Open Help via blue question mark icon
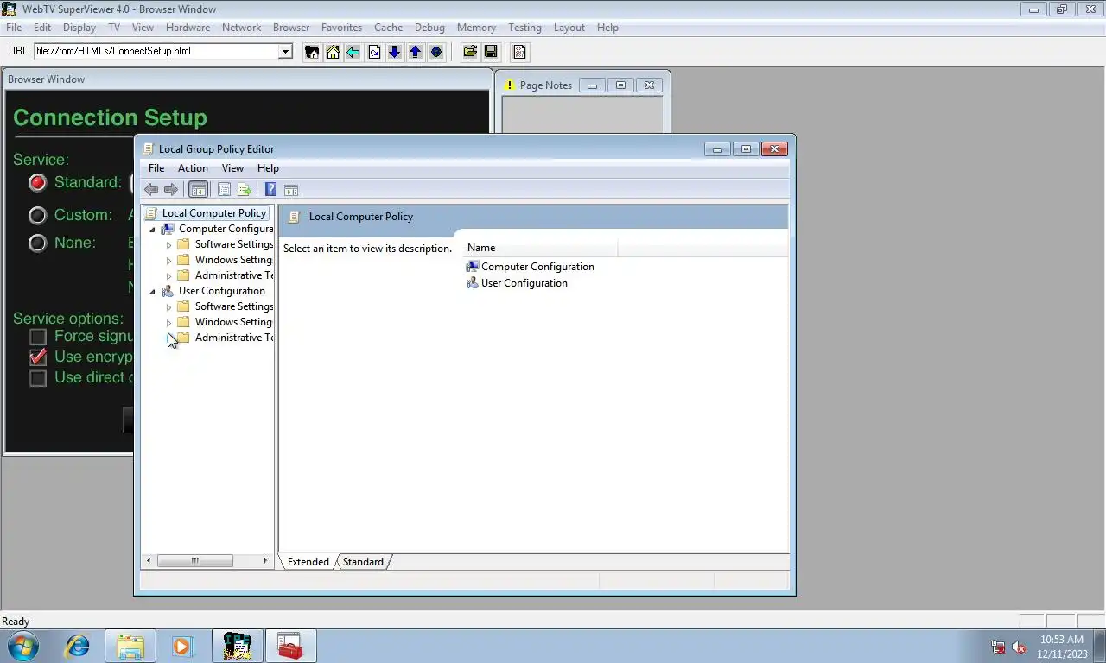Screen dimensions: 1106x663 [x=270, y=190]
